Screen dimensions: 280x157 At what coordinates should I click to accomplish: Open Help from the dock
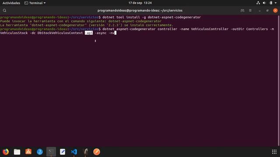[40, 152]
